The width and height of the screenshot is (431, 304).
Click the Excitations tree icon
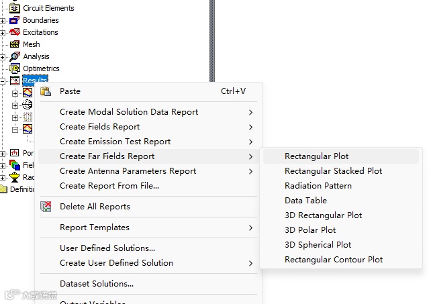[x=14, y=32]
